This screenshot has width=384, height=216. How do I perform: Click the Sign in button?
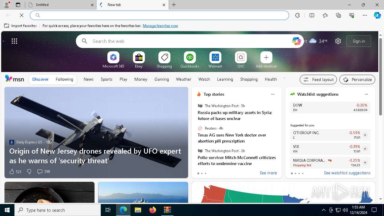(x=359, y=41)
